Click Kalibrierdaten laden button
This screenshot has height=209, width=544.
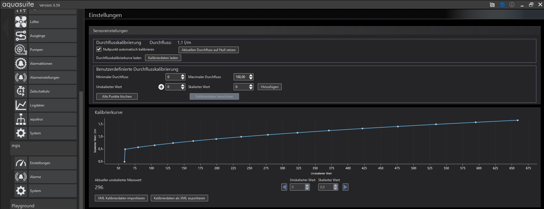click(163, 58)
